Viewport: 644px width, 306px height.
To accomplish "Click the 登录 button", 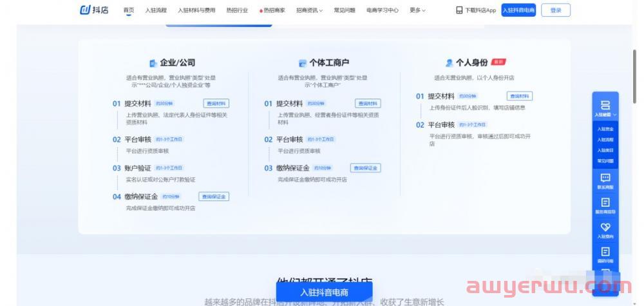I will [x=556, y=10].
